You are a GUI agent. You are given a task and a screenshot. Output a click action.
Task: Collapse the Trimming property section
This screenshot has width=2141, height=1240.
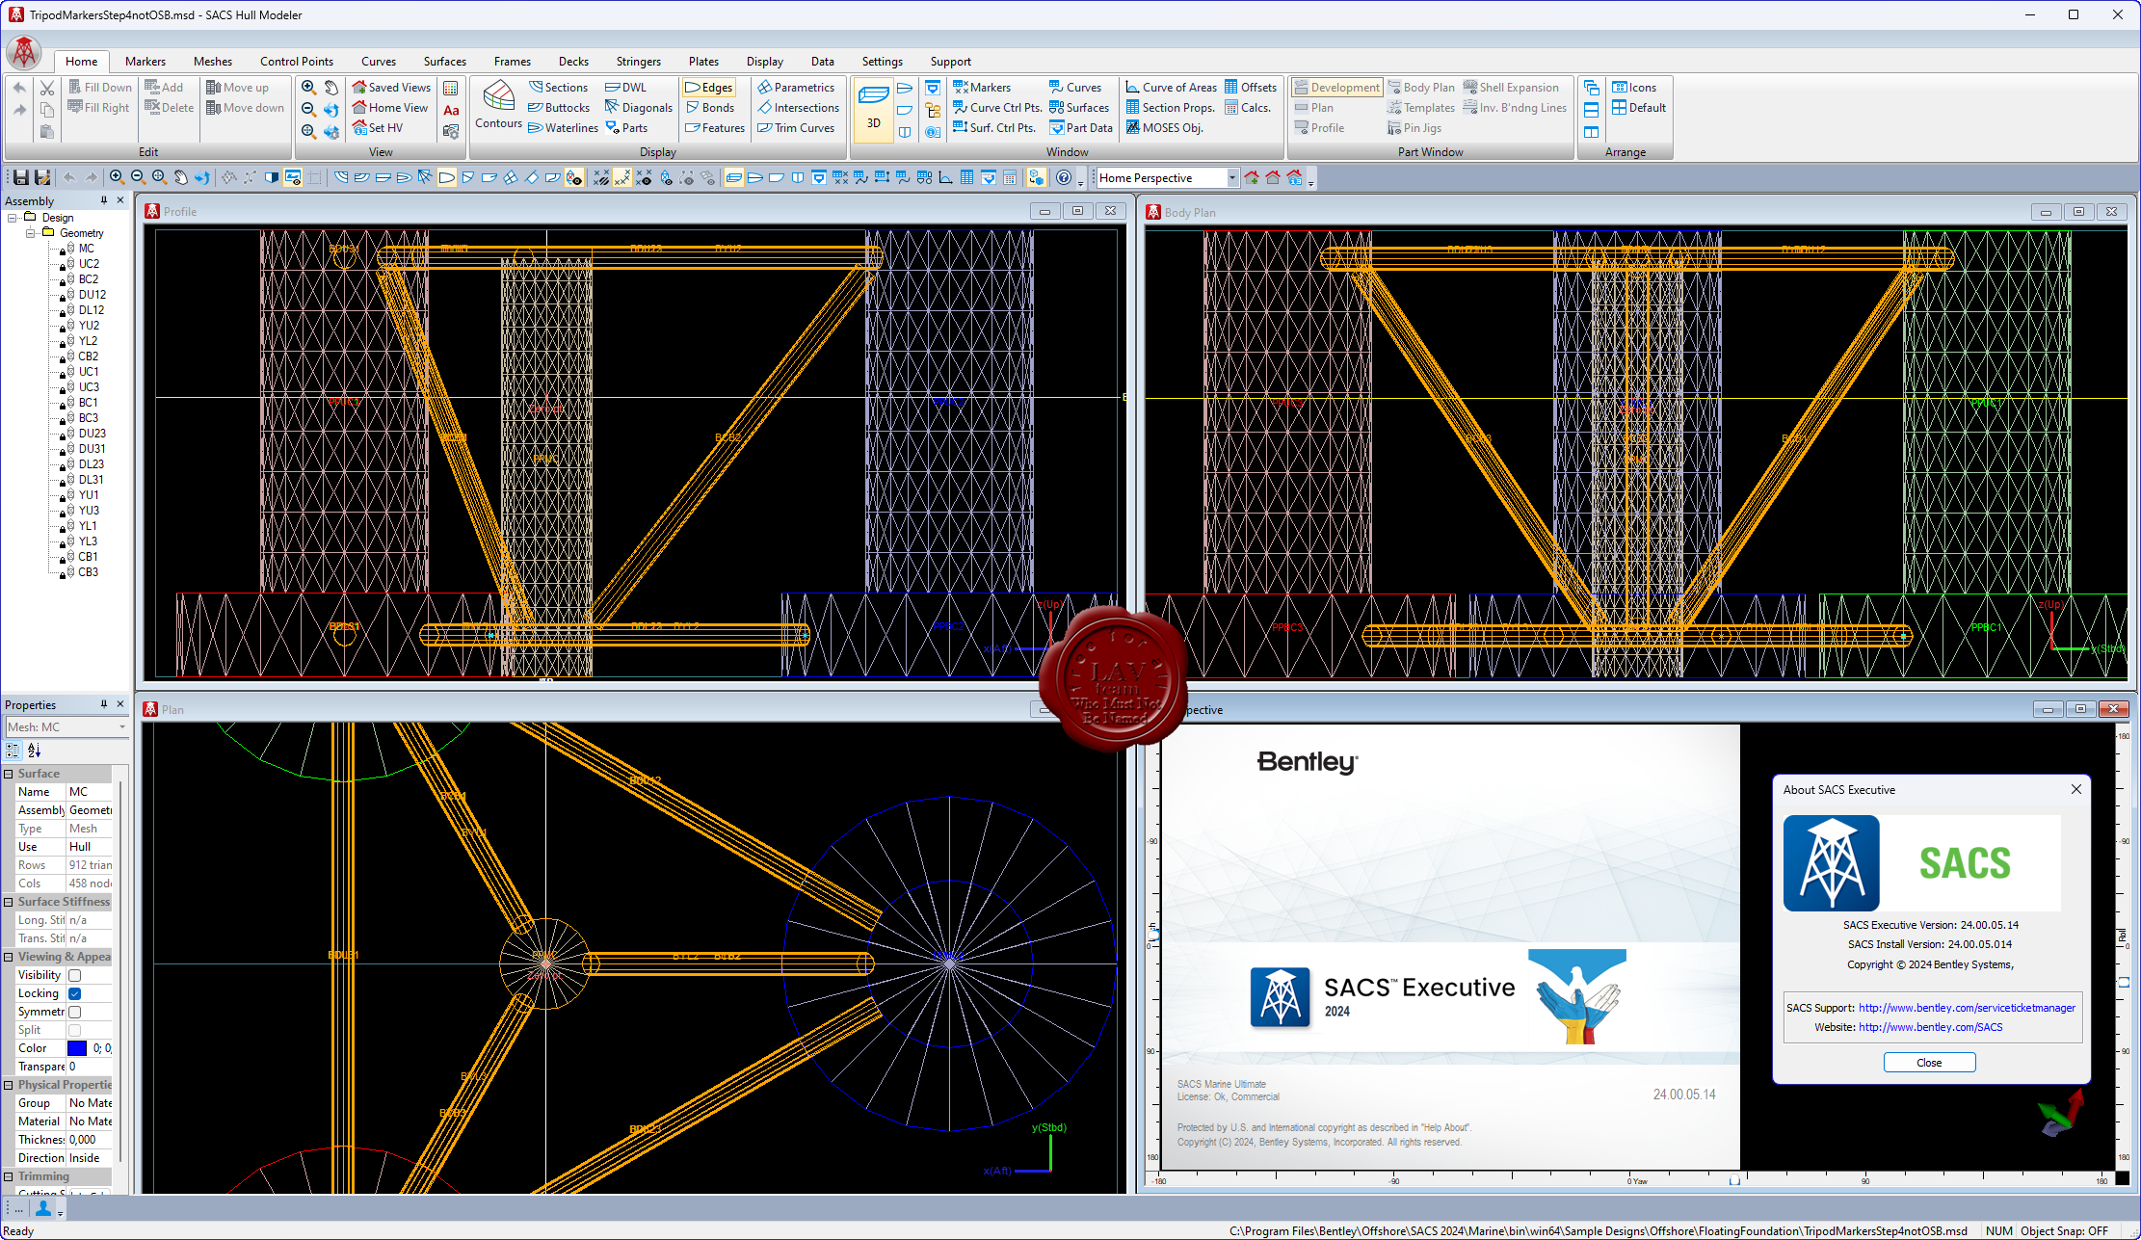(x=9, y=1176)
